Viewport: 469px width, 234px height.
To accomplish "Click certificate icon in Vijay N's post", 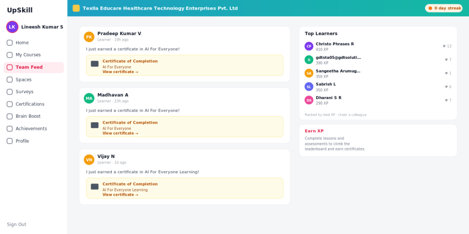I will (94, 186).
